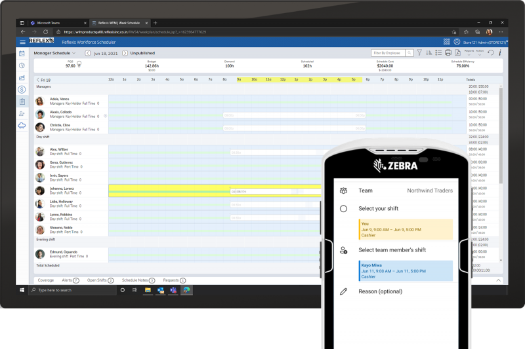
Task: Click Adele, Vance employee photo
Action: [40, 101]
